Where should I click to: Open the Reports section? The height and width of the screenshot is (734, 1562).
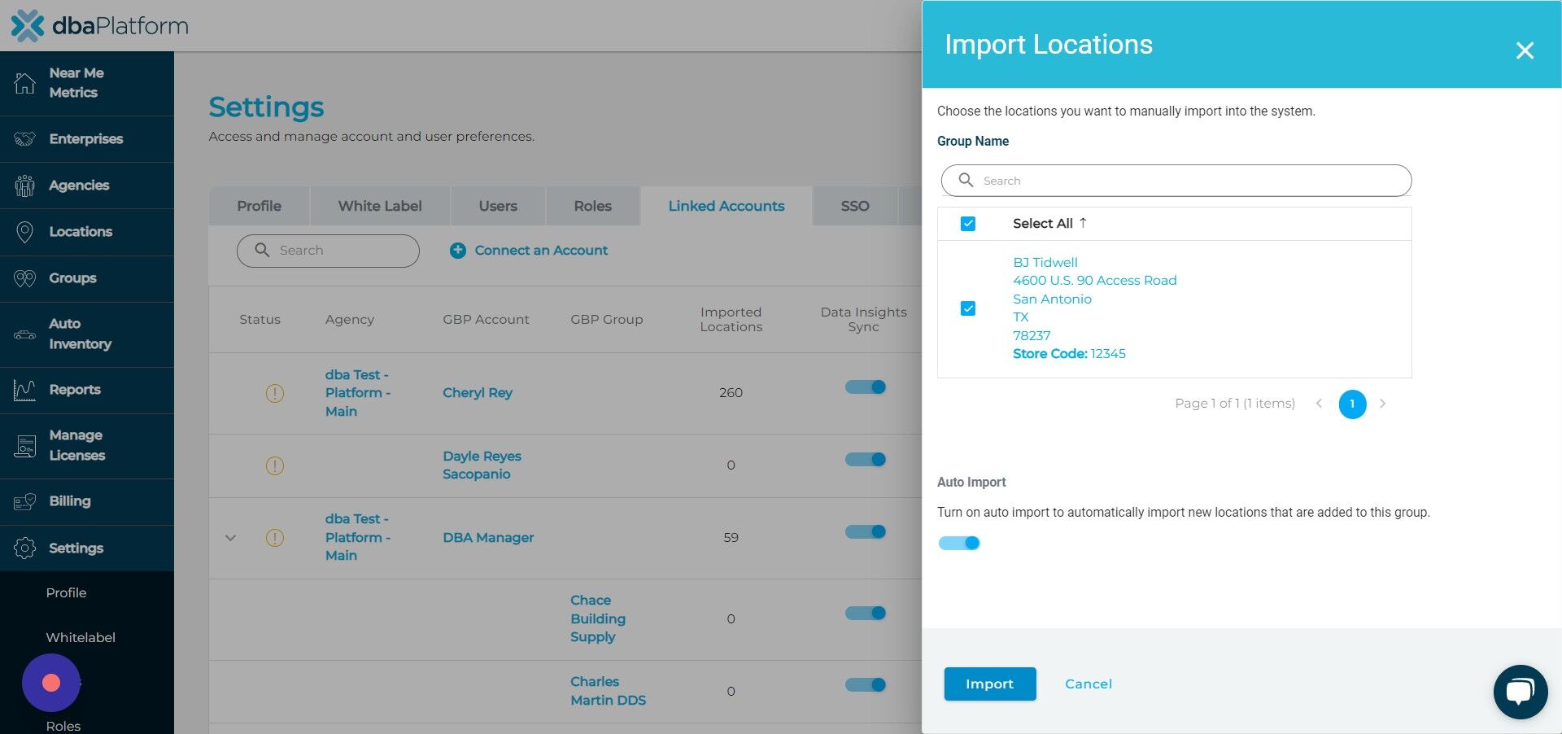pyautogui.click(x=75, y=389)
